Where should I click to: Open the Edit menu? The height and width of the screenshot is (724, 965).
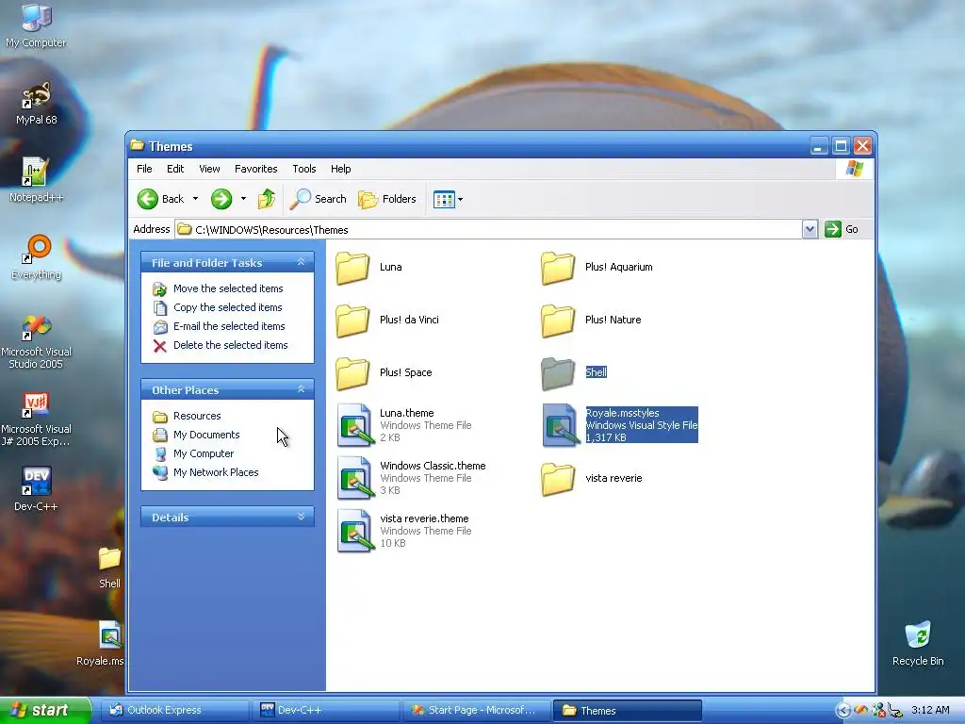click(174, 169)
